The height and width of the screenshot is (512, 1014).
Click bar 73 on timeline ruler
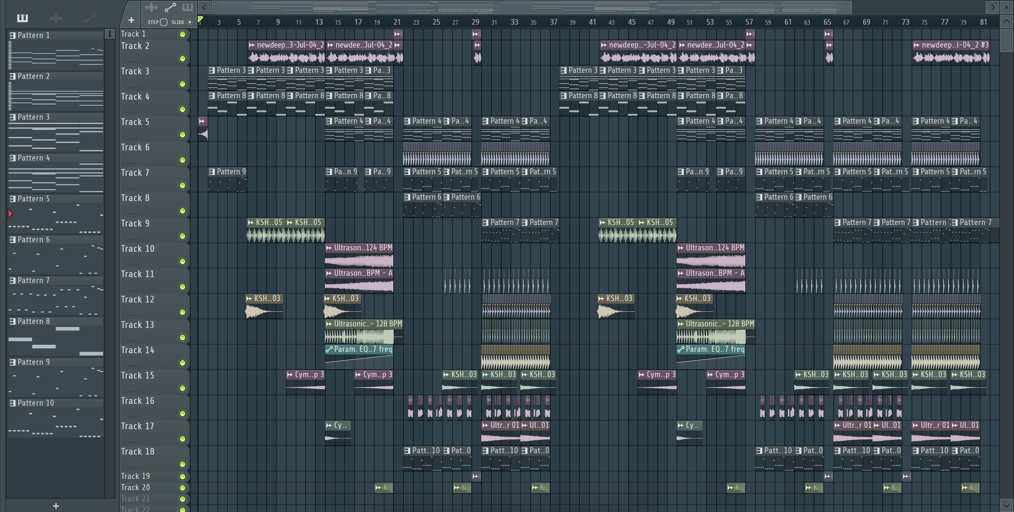pos(905,22)
